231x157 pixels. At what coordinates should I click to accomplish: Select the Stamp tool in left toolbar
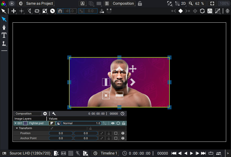4,43
